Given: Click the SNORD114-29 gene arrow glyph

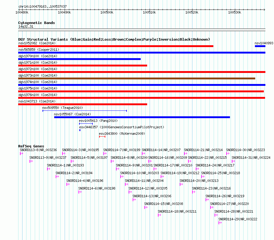Looking at the screenshot, I should click(x=220, y=223).
